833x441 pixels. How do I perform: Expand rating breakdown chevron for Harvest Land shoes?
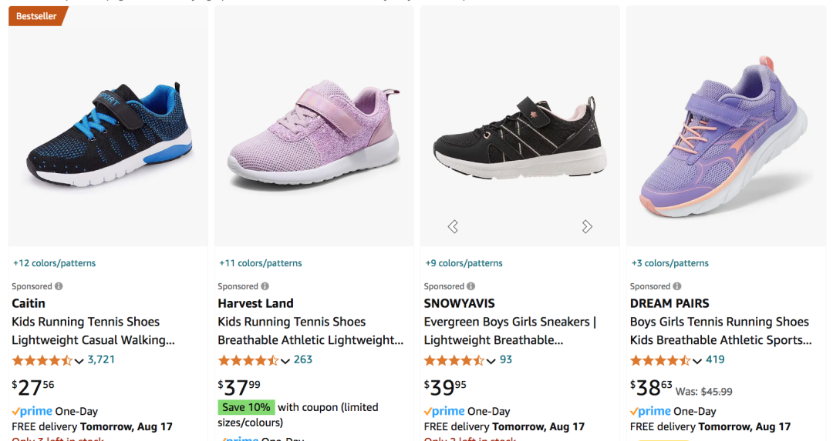tap(285, 361)
